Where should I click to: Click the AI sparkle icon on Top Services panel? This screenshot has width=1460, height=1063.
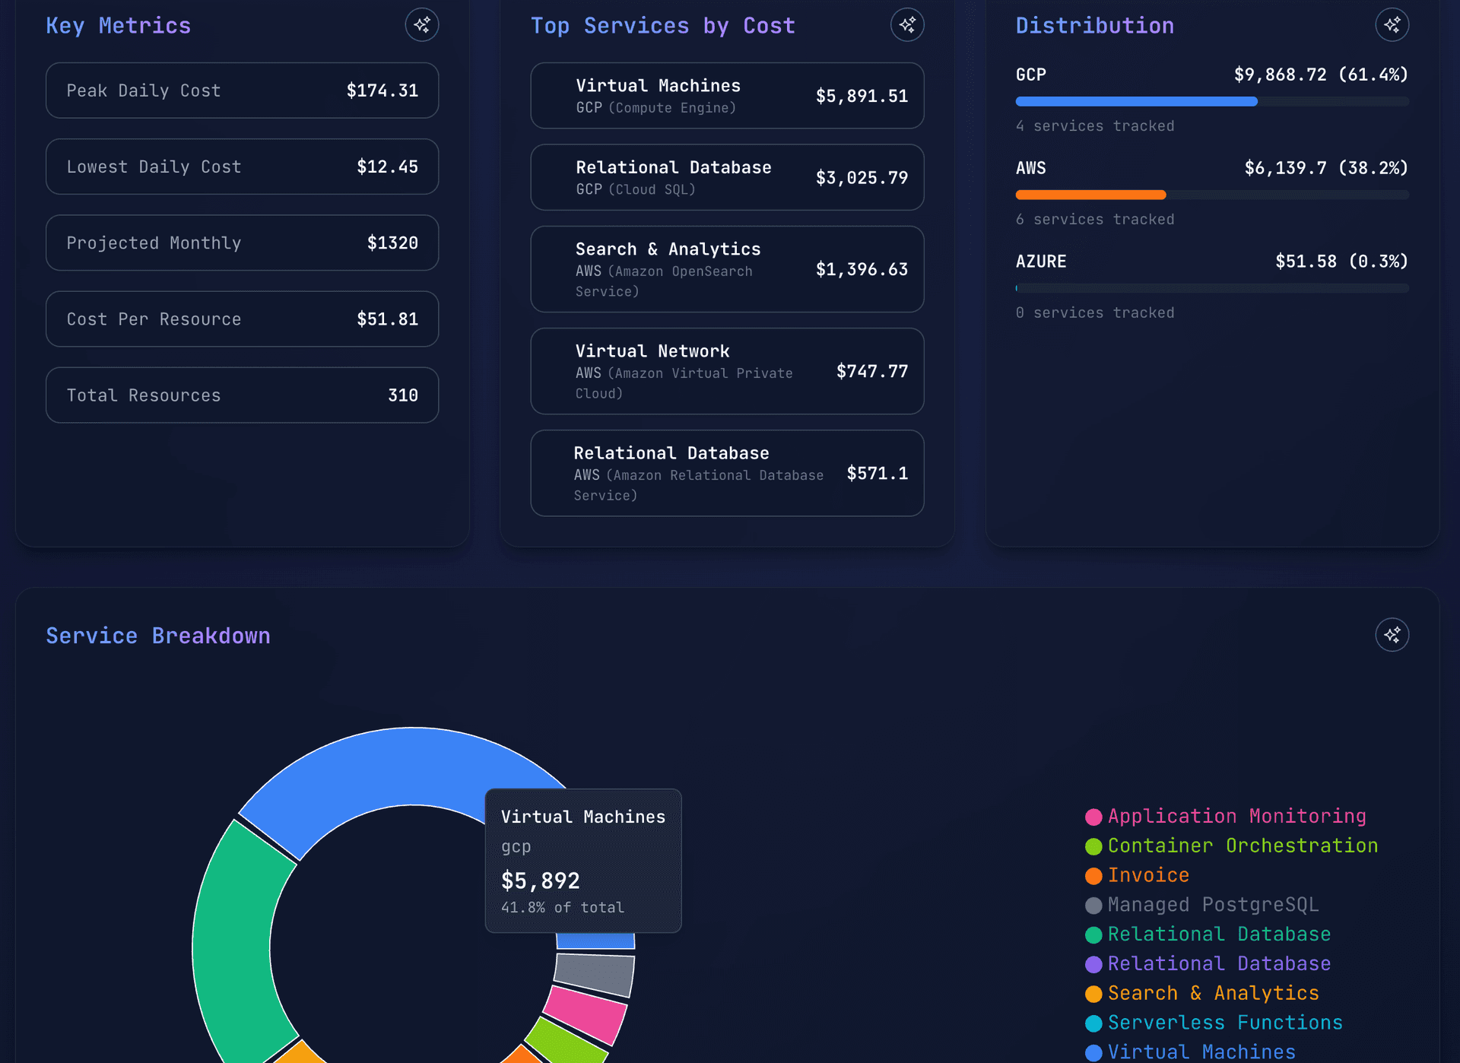coord(907,24)
